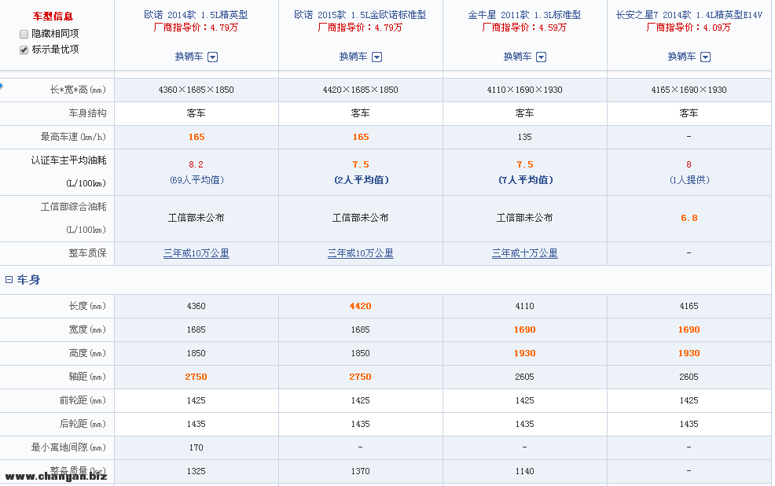Click the 最高车速(km/h) row label
Screen dimensions: 775x486
(x=73, y=137)
